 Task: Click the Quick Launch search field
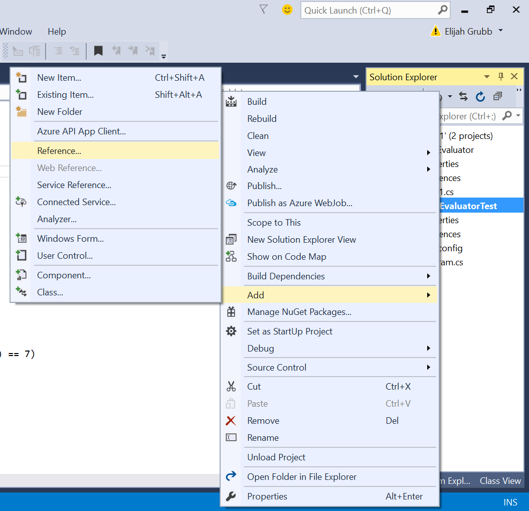click(369, 10)
